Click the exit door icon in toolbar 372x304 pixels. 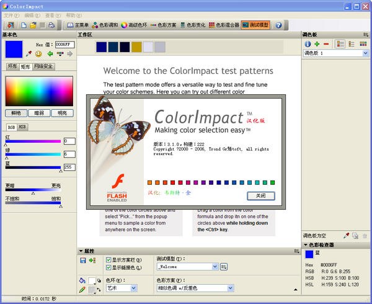[x=11, y=25]
